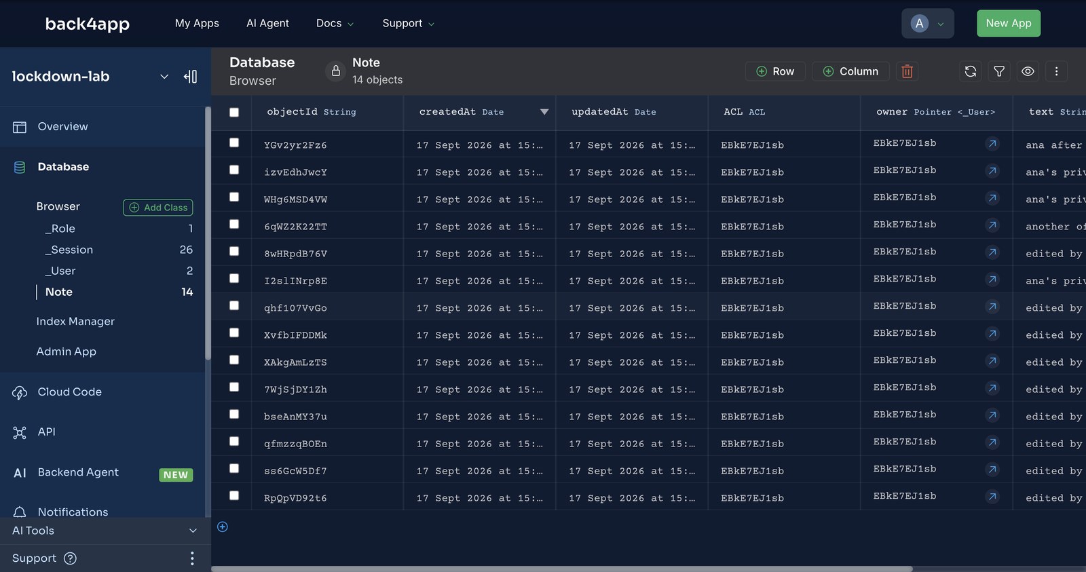
Task: Click the Support question mark icon
Action: [x=70, y=558]
